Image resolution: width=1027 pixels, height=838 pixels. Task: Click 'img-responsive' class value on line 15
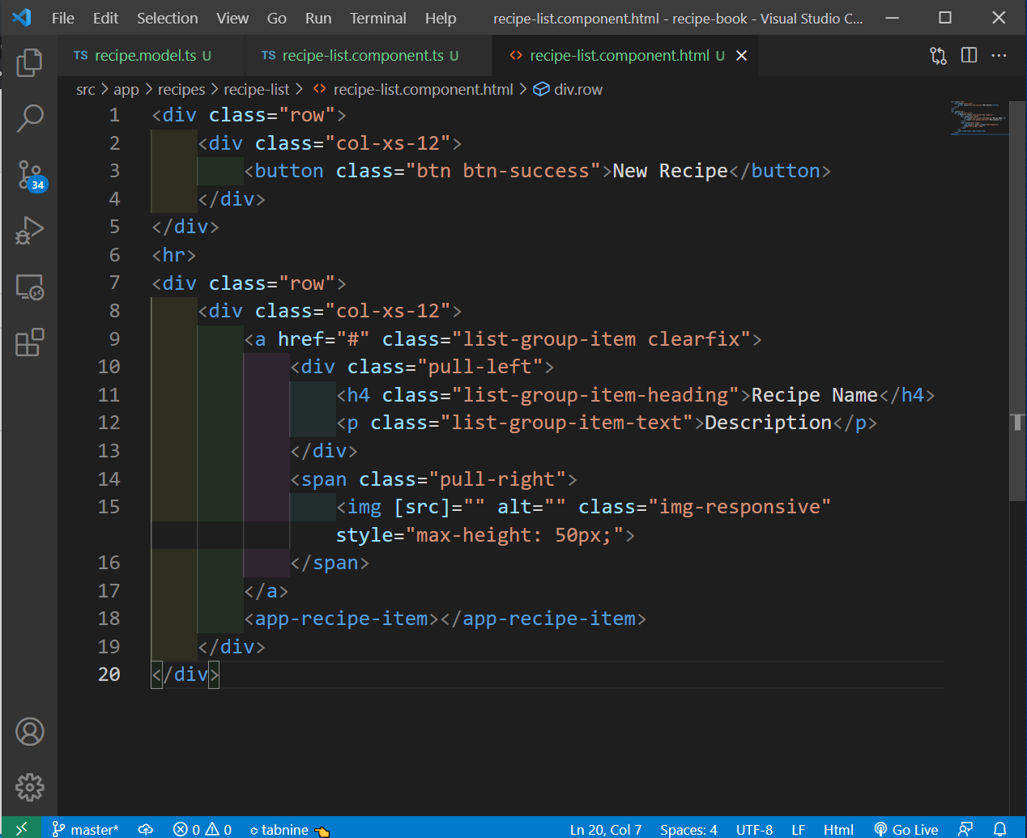[739, 507]
